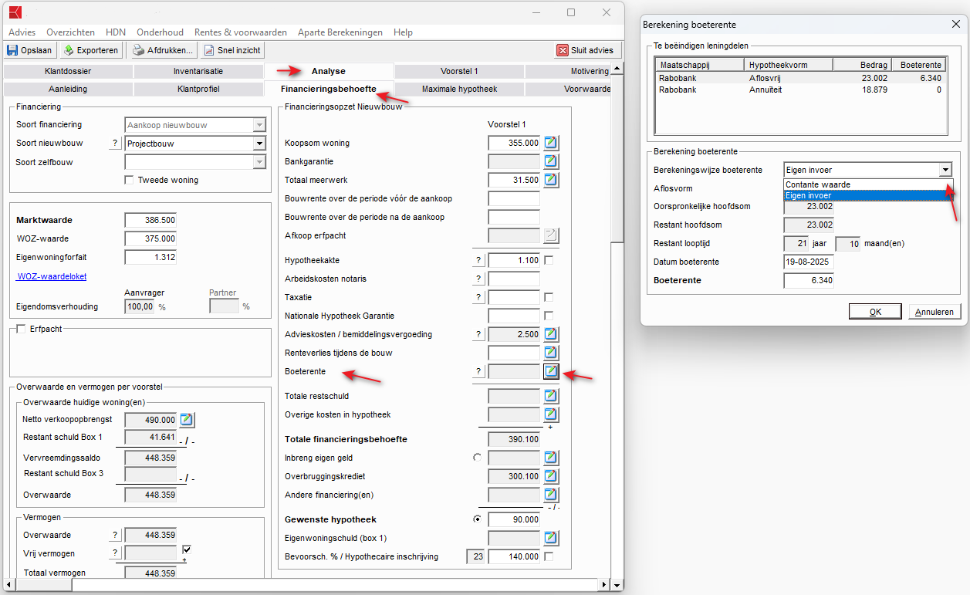The width and height of the screenshot is (970, 595).
Task: Open edit icon beside Inbreng eigen geld
Action: pyautogui.click(x=551, y=458)
